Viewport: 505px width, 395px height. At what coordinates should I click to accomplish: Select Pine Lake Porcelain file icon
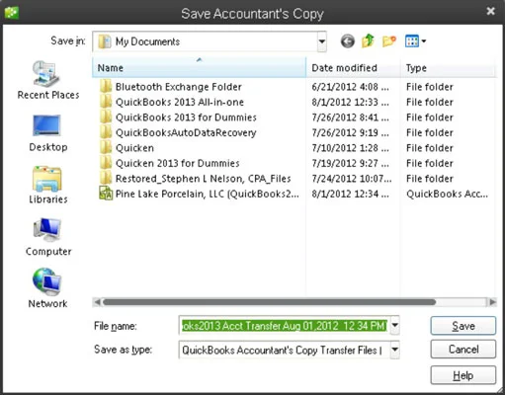click(106, 194)
